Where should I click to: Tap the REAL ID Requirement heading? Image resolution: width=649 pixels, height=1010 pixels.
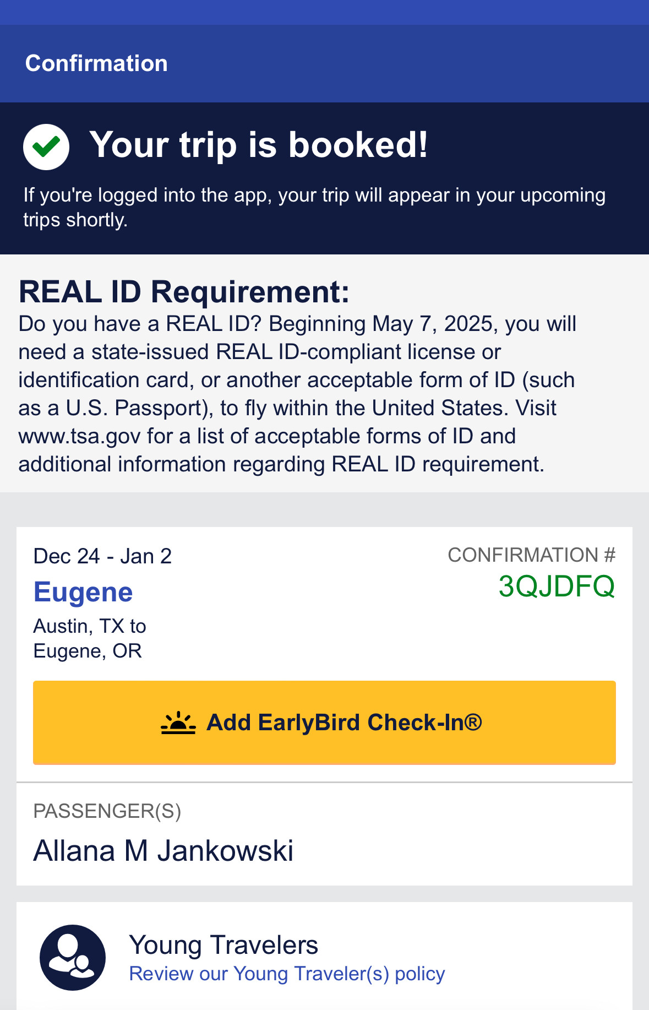pos(184,291)
